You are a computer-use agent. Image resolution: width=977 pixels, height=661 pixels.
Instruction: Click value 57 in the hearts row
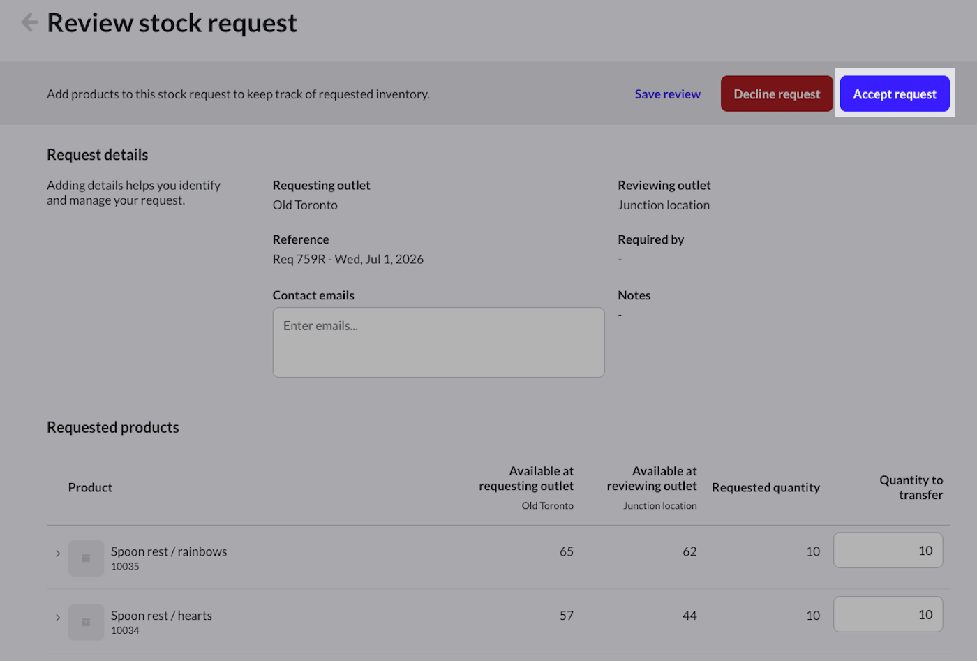pos(566,616)
